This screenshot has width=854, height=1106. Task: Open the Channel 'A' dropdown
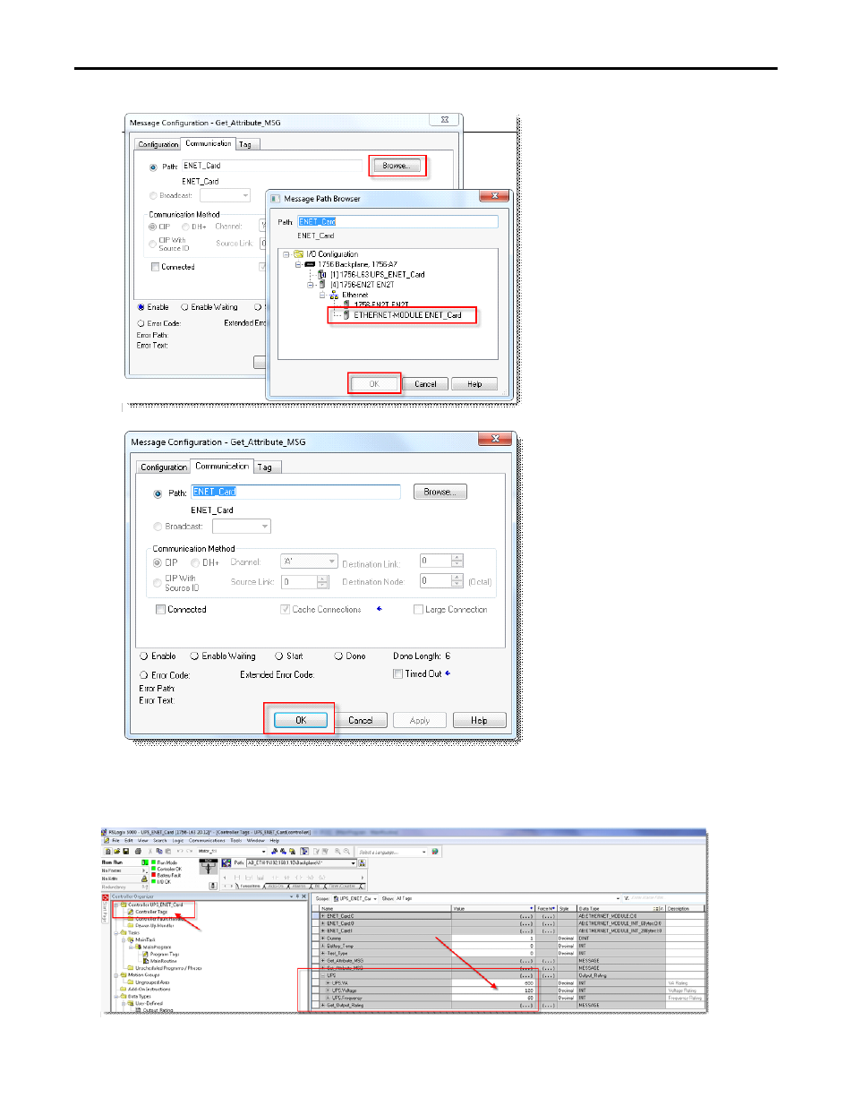(332, 562)
